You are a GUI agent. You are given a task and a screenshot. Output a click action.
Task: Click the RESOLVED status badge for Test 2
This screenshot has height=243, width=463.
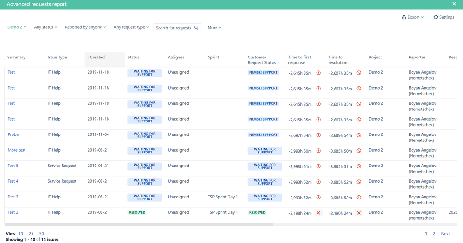click(x=137, y=212)
